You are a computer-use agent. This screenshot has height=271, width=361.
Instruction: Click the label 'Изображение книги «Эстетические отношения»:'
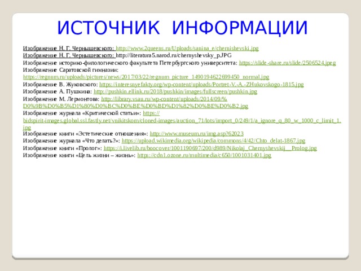[86, 134]
